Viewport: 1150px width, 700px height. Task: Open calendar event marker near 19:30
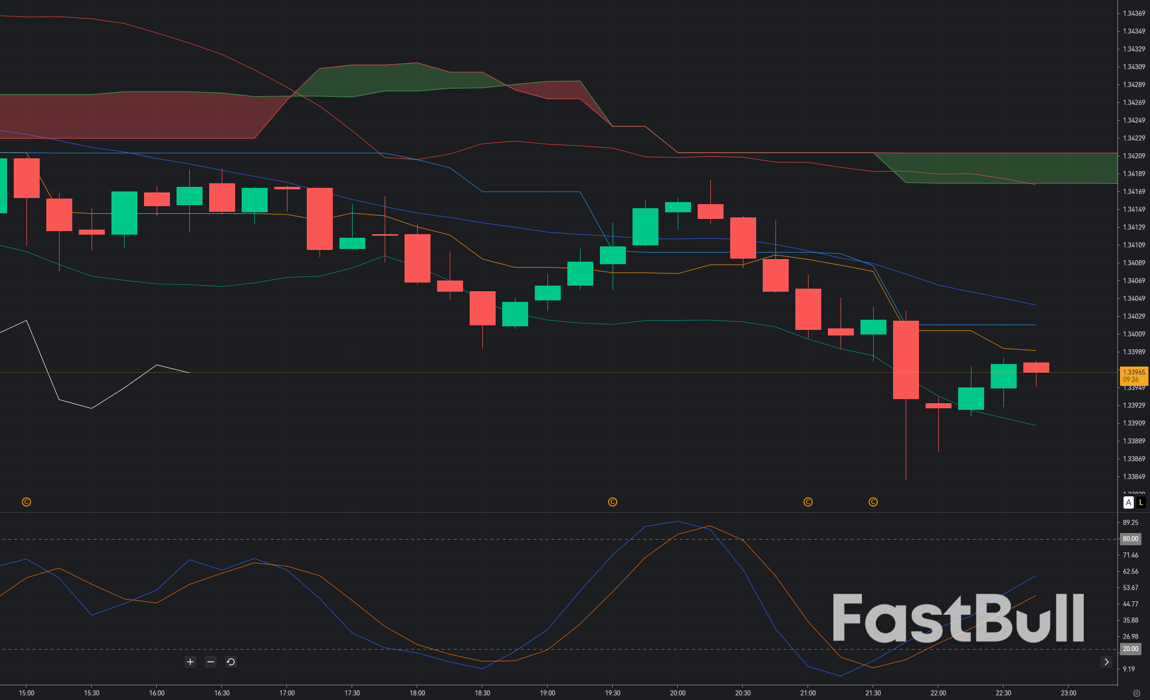coord(613,502)
